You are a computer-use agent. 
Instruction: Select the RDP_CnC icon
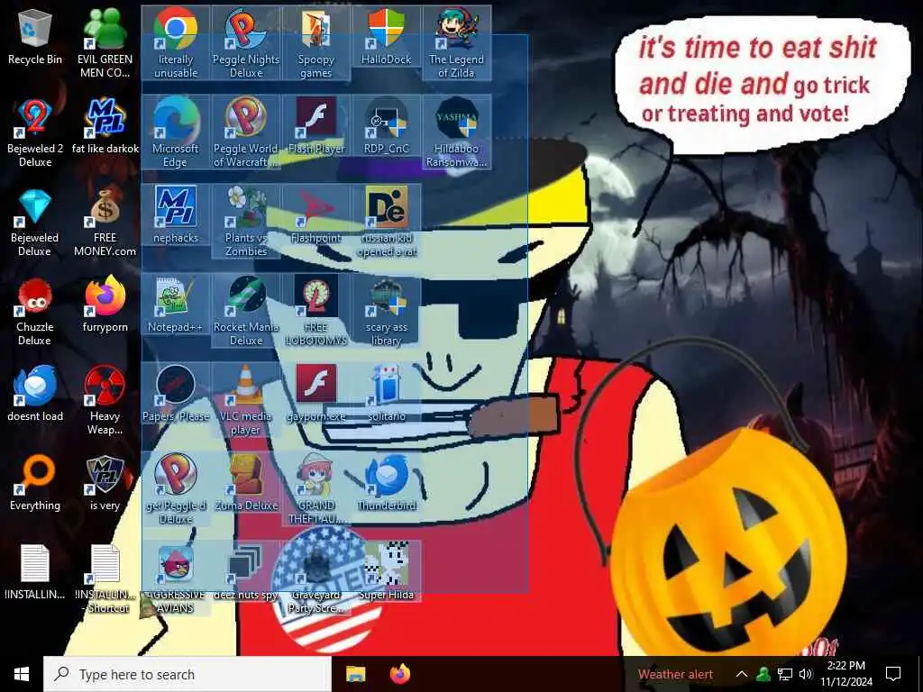386,126
